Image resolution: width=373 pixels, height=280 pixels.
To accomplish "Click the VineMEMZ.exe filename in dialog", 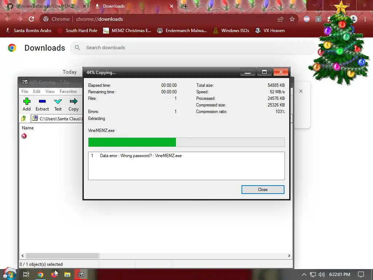I will pos(101,131).
